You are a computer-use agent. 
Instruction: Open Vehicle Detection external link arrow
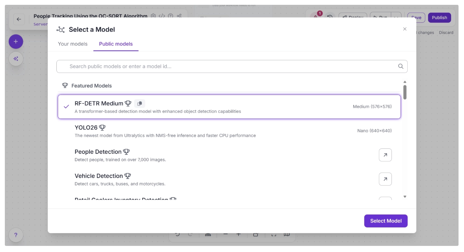pyautogui.click(x=385, y=179)
